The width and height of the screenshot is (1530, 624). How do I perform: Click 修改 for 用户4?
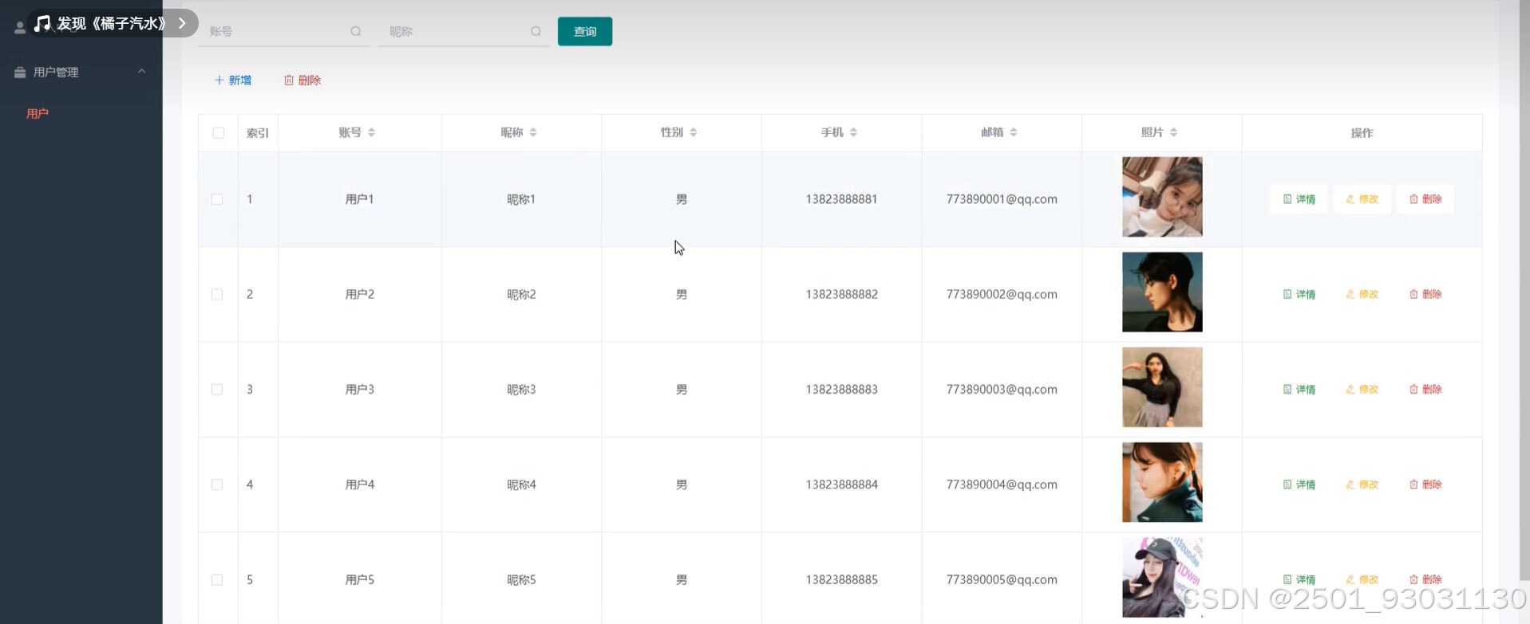[x=1362, y=485]
